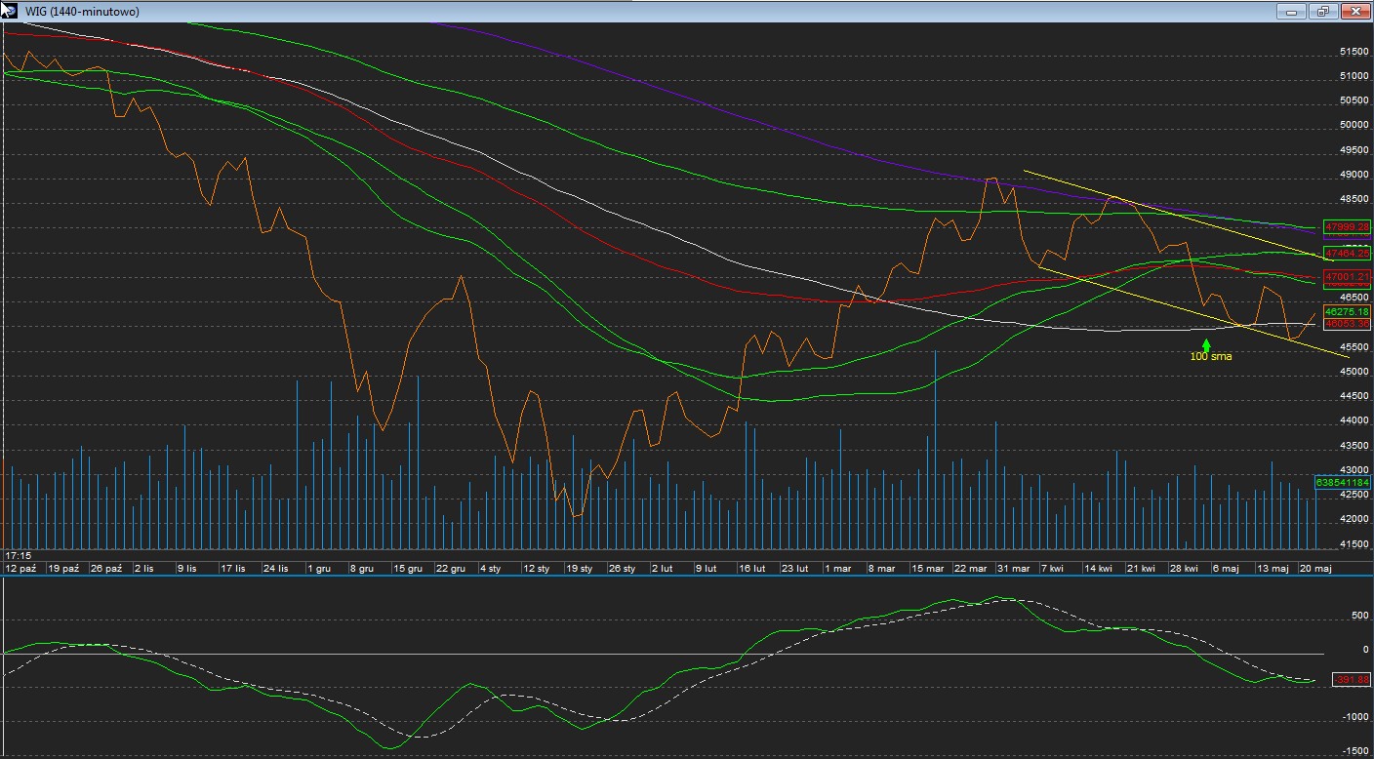Click the 49000 price axis value
Image resolution: width=1374 pixels, height=759 pixels.
click(x=1353, y=175)
